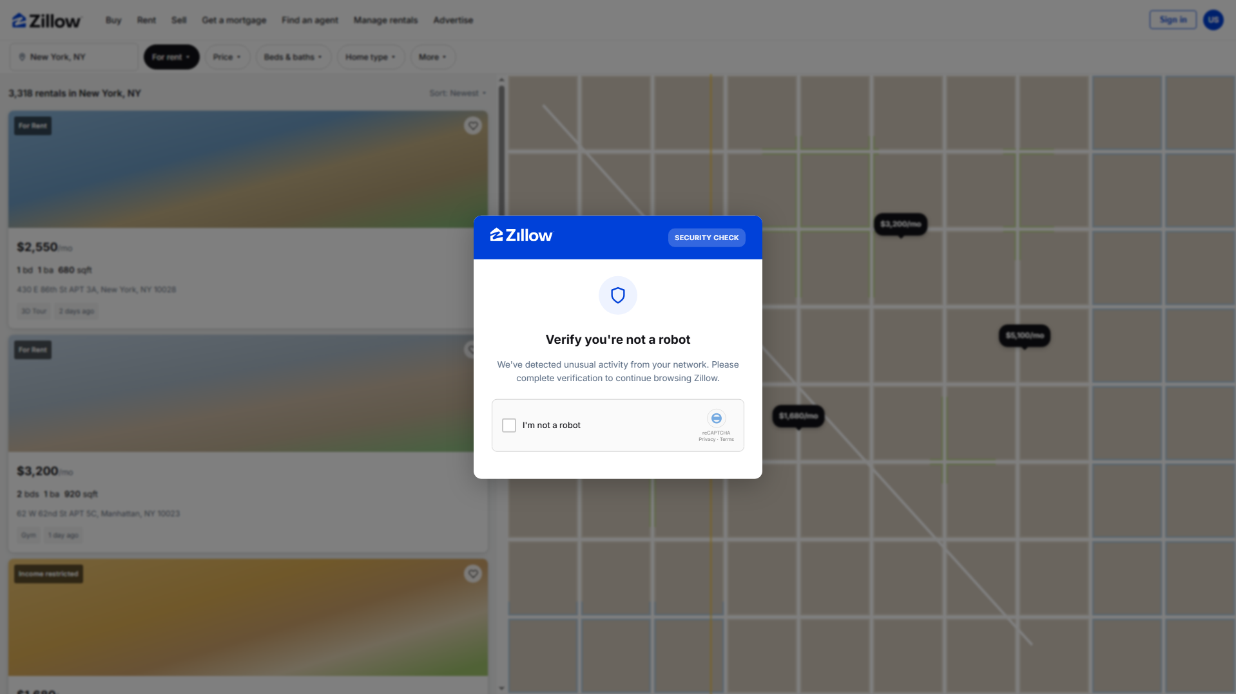Image resolution: width=1236 pixels, height=694 pixels.
Task: Change the Sort: Newest ordering
Action: [458, 93]
